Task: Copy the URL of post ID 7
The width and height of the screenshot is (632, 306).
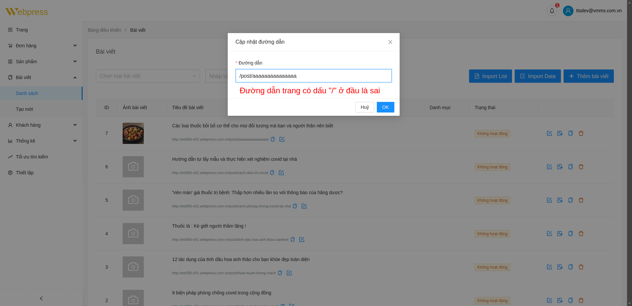Action: [x=273, y=139]
